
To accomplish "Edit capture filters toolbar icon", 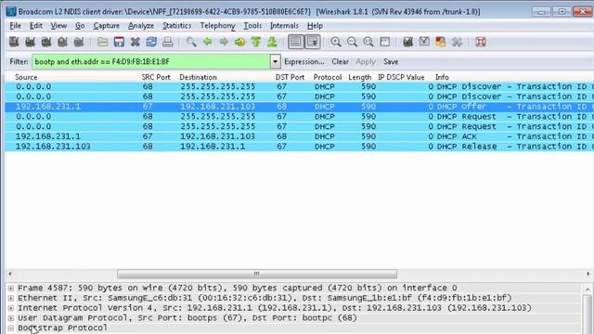I will click(408, 42).
